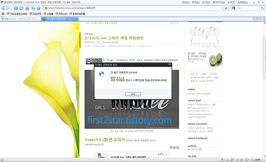
Task: Click the Go arrow button
Action: click(226, 8)
